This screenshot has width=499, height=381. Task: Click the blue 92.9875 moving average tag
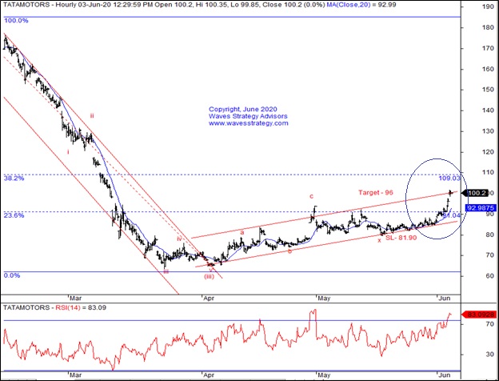pos(481,208)
